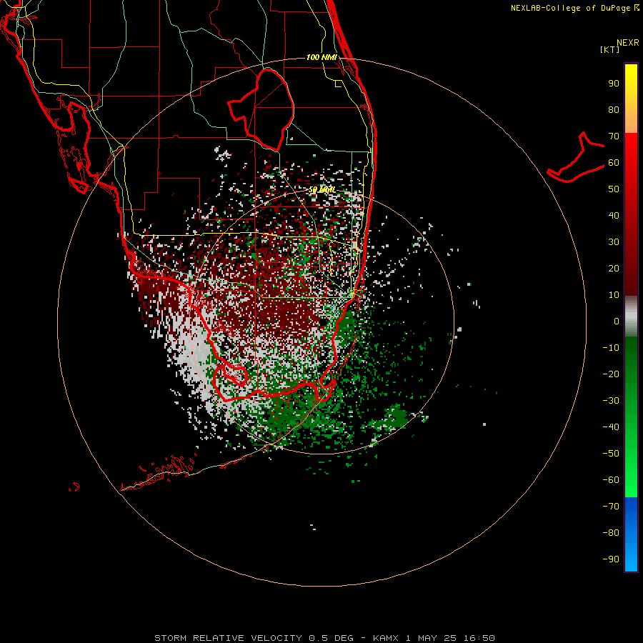Image resolution: width=643 pixels, height=643 pixels.
Task: Click the positive 40 scale value
Action: [614, 215]
